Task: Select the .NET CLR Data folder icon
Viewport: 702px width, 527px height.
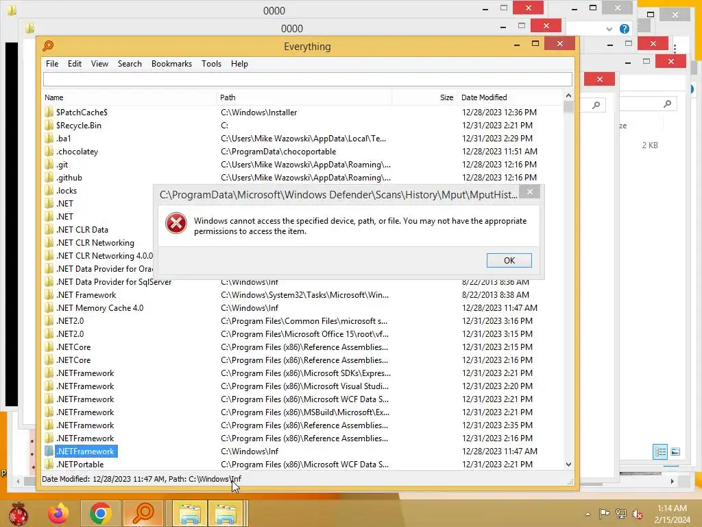Action: tap(49, 229)
